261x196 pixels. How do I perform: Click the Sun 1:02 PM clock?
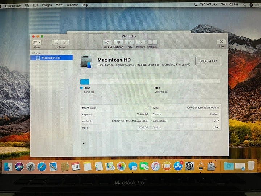click(x=229, y=4)
